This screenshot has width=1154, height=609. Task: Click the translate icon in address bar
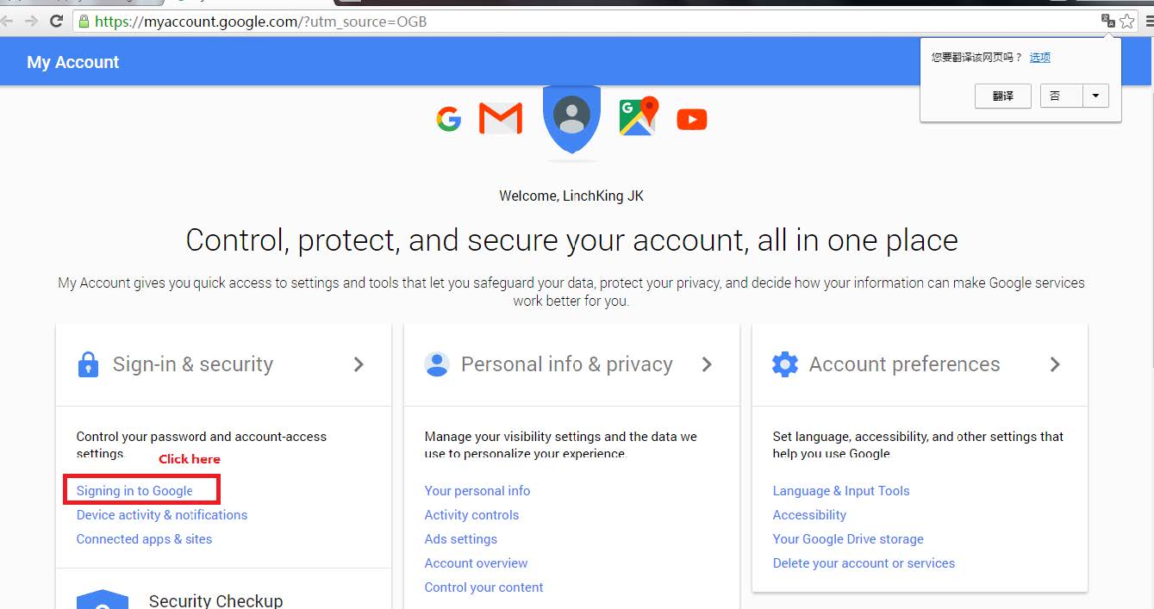(x=1108, y=22)
